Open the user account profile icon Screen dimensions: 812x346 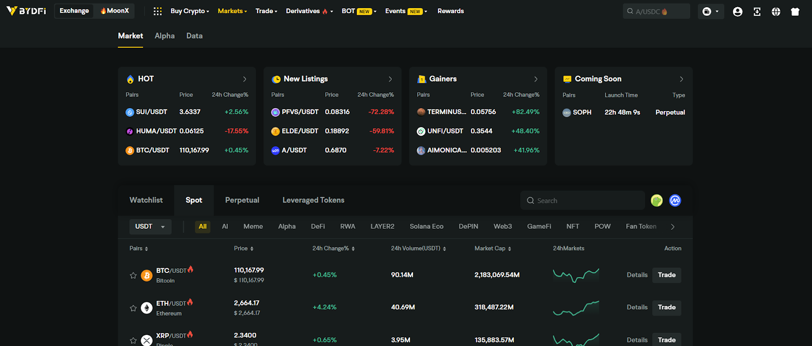coord(737,11)
